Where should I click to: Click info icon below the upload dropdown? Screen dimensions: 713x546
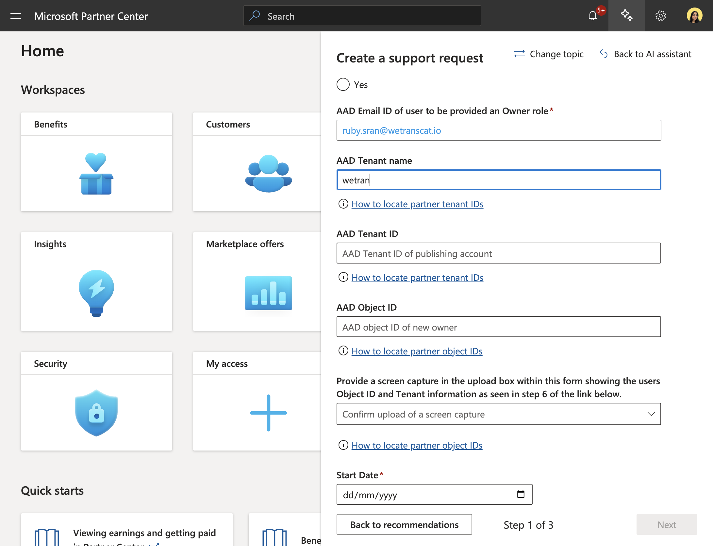coord(343,445)
